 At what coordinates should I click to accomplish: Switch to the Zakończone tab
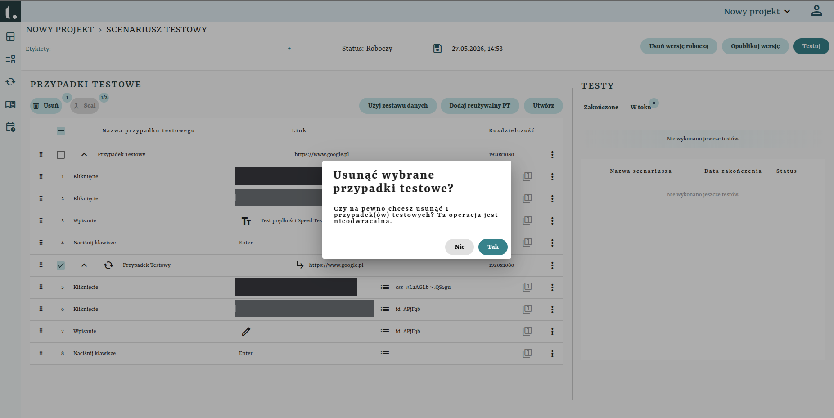coord(601,107)
